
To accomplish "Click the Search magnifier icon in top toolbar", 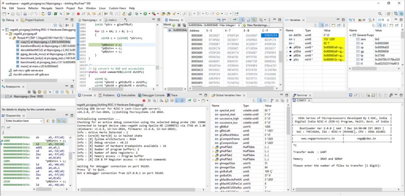I will pyautogui.click(x=380, y=13).
